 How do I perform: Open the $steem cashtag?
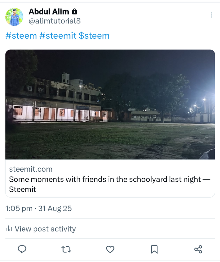click(x=94, y=36)
